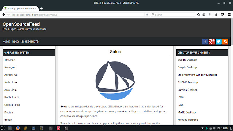This screenshot has width=233, height=131.
Task: Open the Debian link
Action: point(9,112)
